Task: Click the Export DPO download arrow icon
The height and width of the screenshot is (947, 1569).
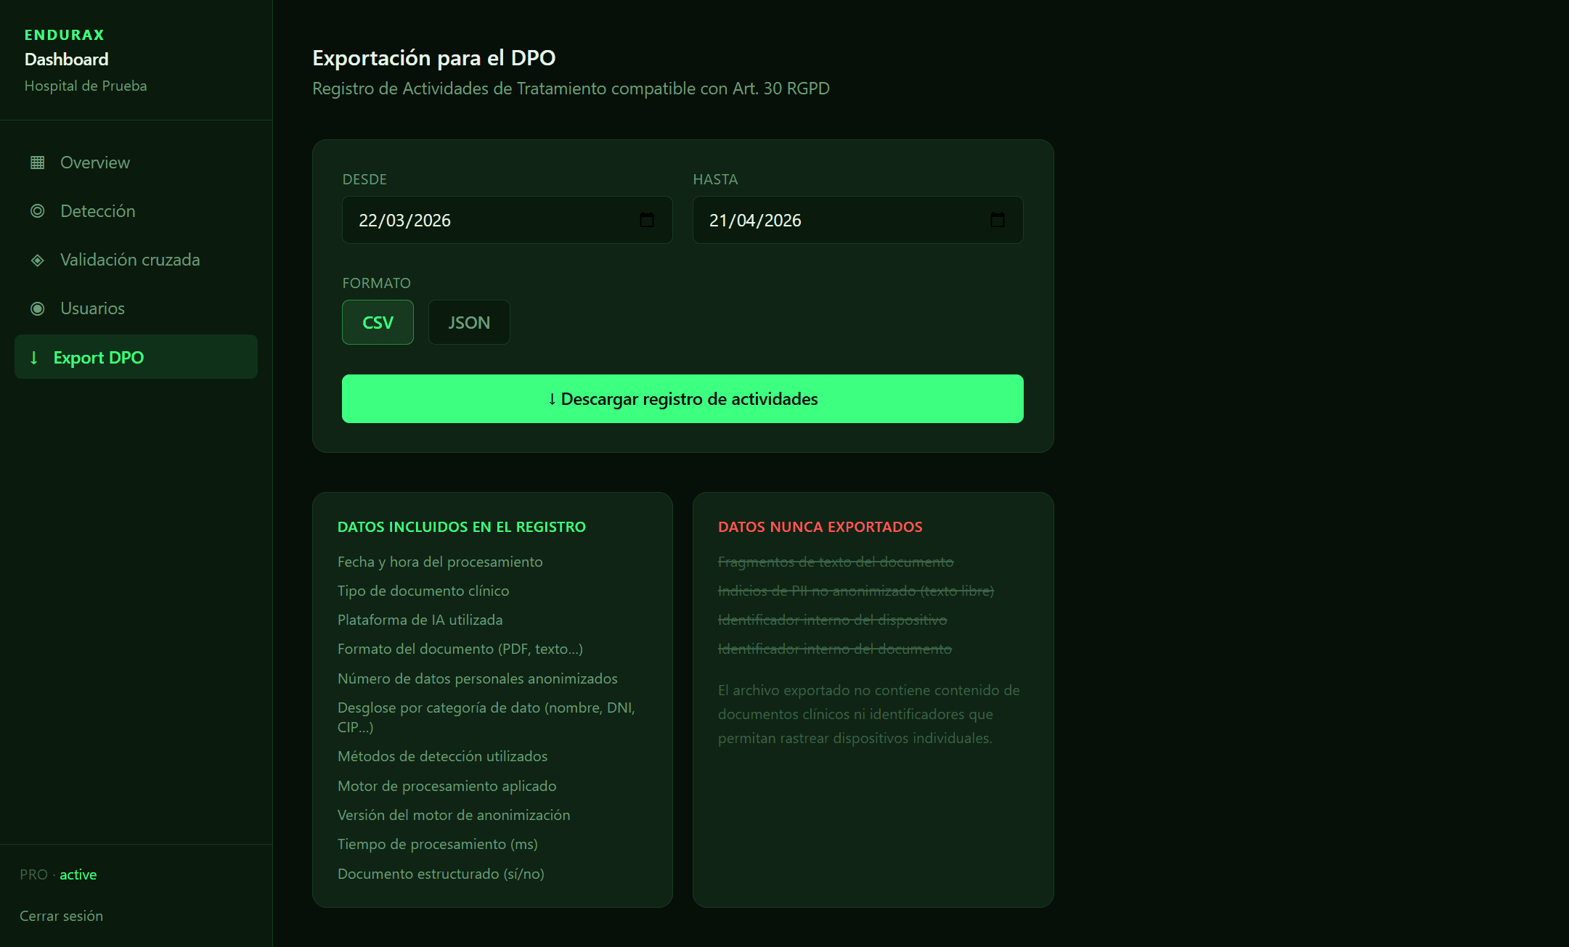Action: (x=33, y=357)
